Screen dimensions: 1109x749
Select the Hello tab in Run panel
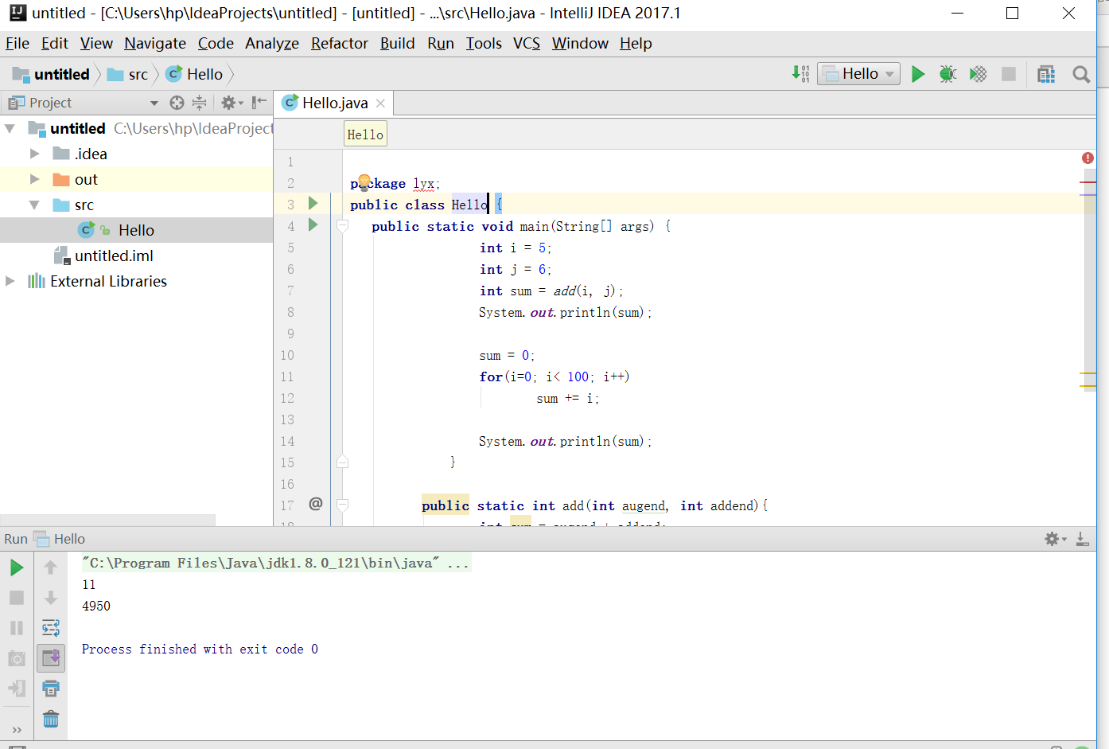[x=60, y=539]
